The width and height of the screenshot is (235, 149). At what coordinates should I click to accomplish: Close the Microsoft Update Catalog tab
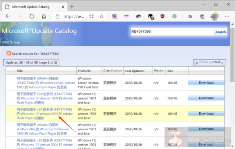point(63,7)
